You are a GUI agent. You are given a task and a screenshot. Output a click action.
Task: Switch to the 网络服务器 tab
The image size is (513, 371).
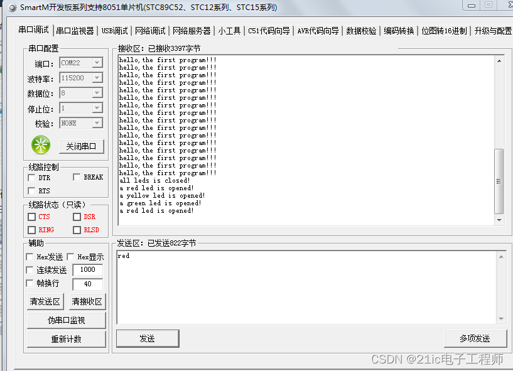pyautogui.click(x=192, y=31)
